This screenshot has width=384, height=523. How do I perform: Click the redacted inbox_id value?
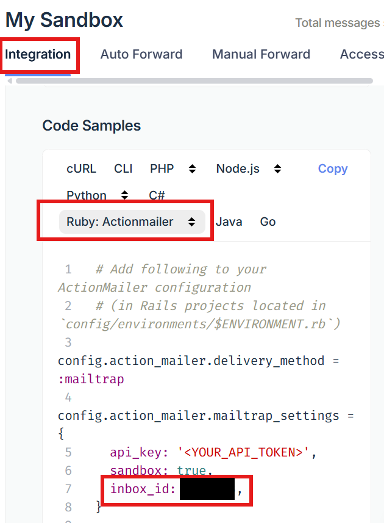coord(207,489)
